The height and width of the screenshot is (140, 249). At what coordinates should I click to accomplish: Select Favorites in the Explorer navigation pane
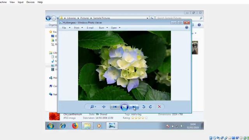point(53,32)
